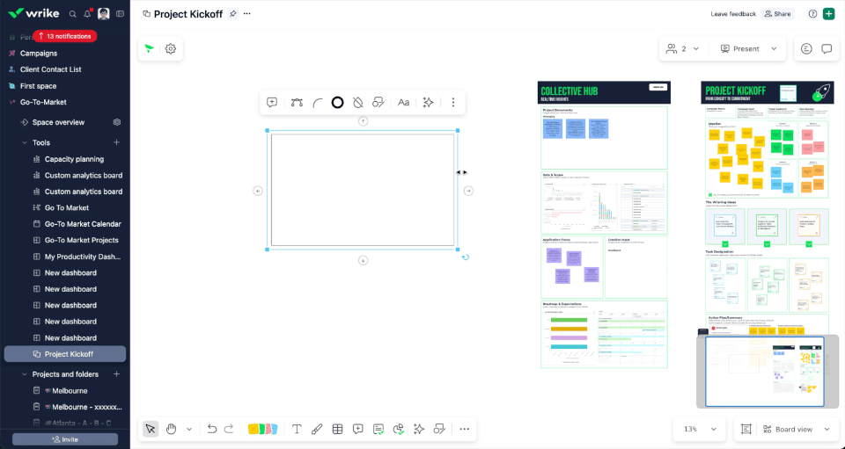Open Go-To Market Calendar

click(x=83, y=224)
